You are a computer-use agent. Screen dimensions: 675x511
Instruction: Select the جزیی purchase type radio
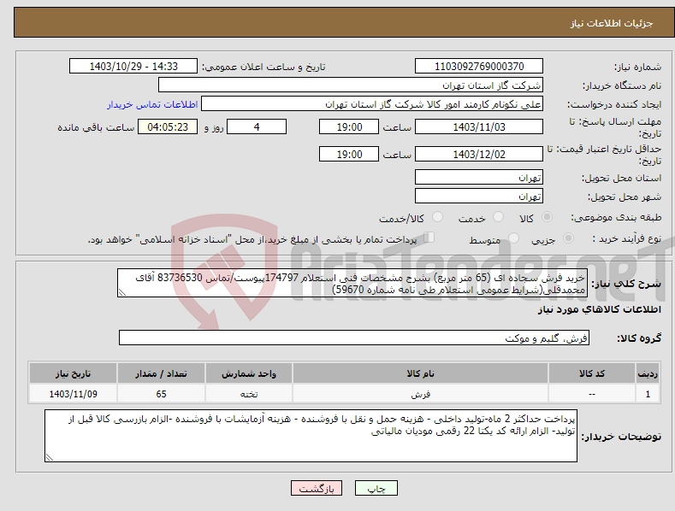click(x=568, y=238)
